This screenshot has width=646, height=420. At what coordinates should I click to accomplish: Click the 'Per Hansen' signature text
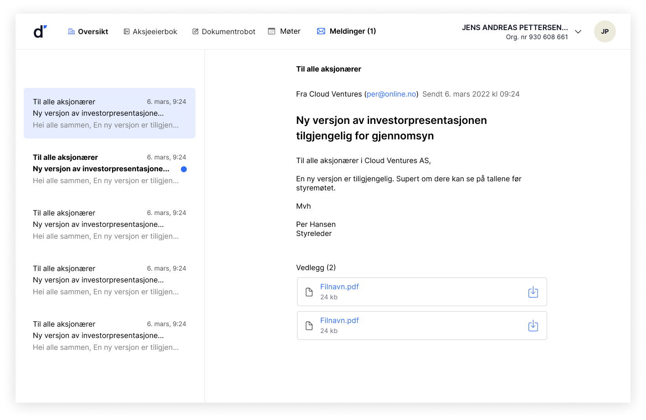[316, 224]
